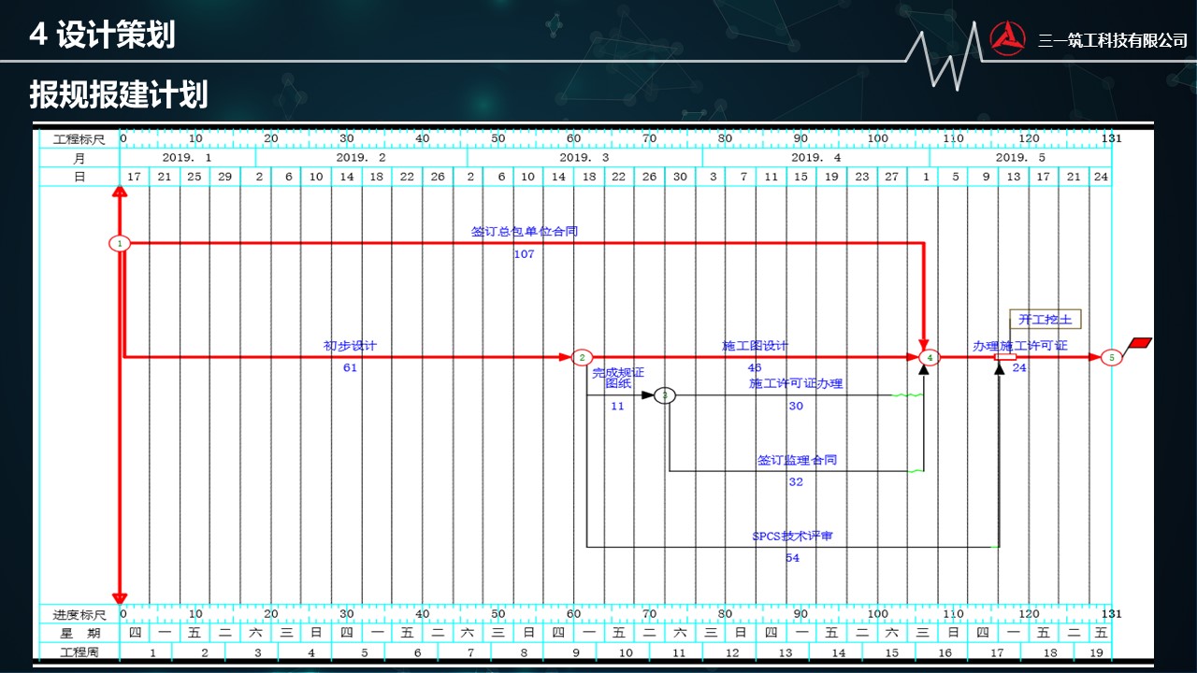Click duration value 24 under 办理施工许可证
This screenshot has width=1197, height=673.
coord(1019,368)
